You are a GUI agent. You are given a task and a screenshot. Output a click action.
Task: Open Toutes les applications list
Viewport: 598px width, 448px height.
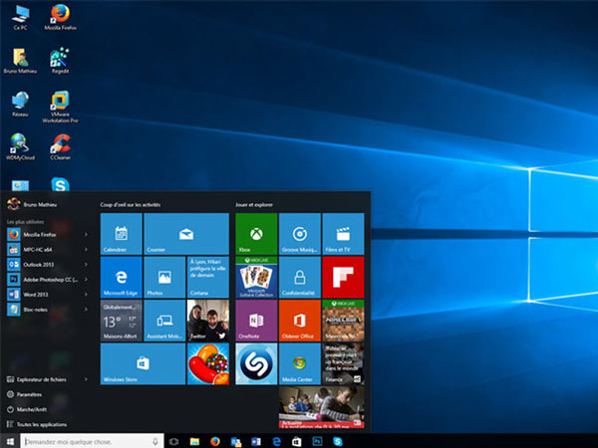37,424
